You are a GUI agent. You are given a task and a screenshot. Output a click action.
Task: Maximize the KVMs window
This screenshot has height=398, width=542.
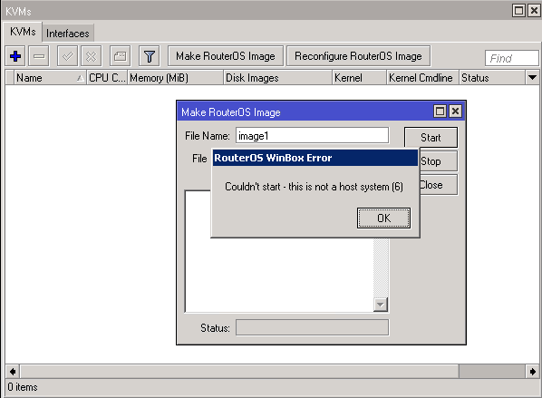(x=518, y=11)
